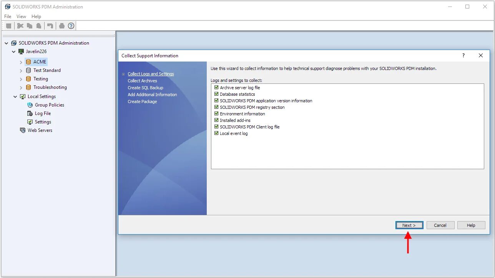Click the Paste toolbar icon
This screenshot has width=495, height=278.
39,26
